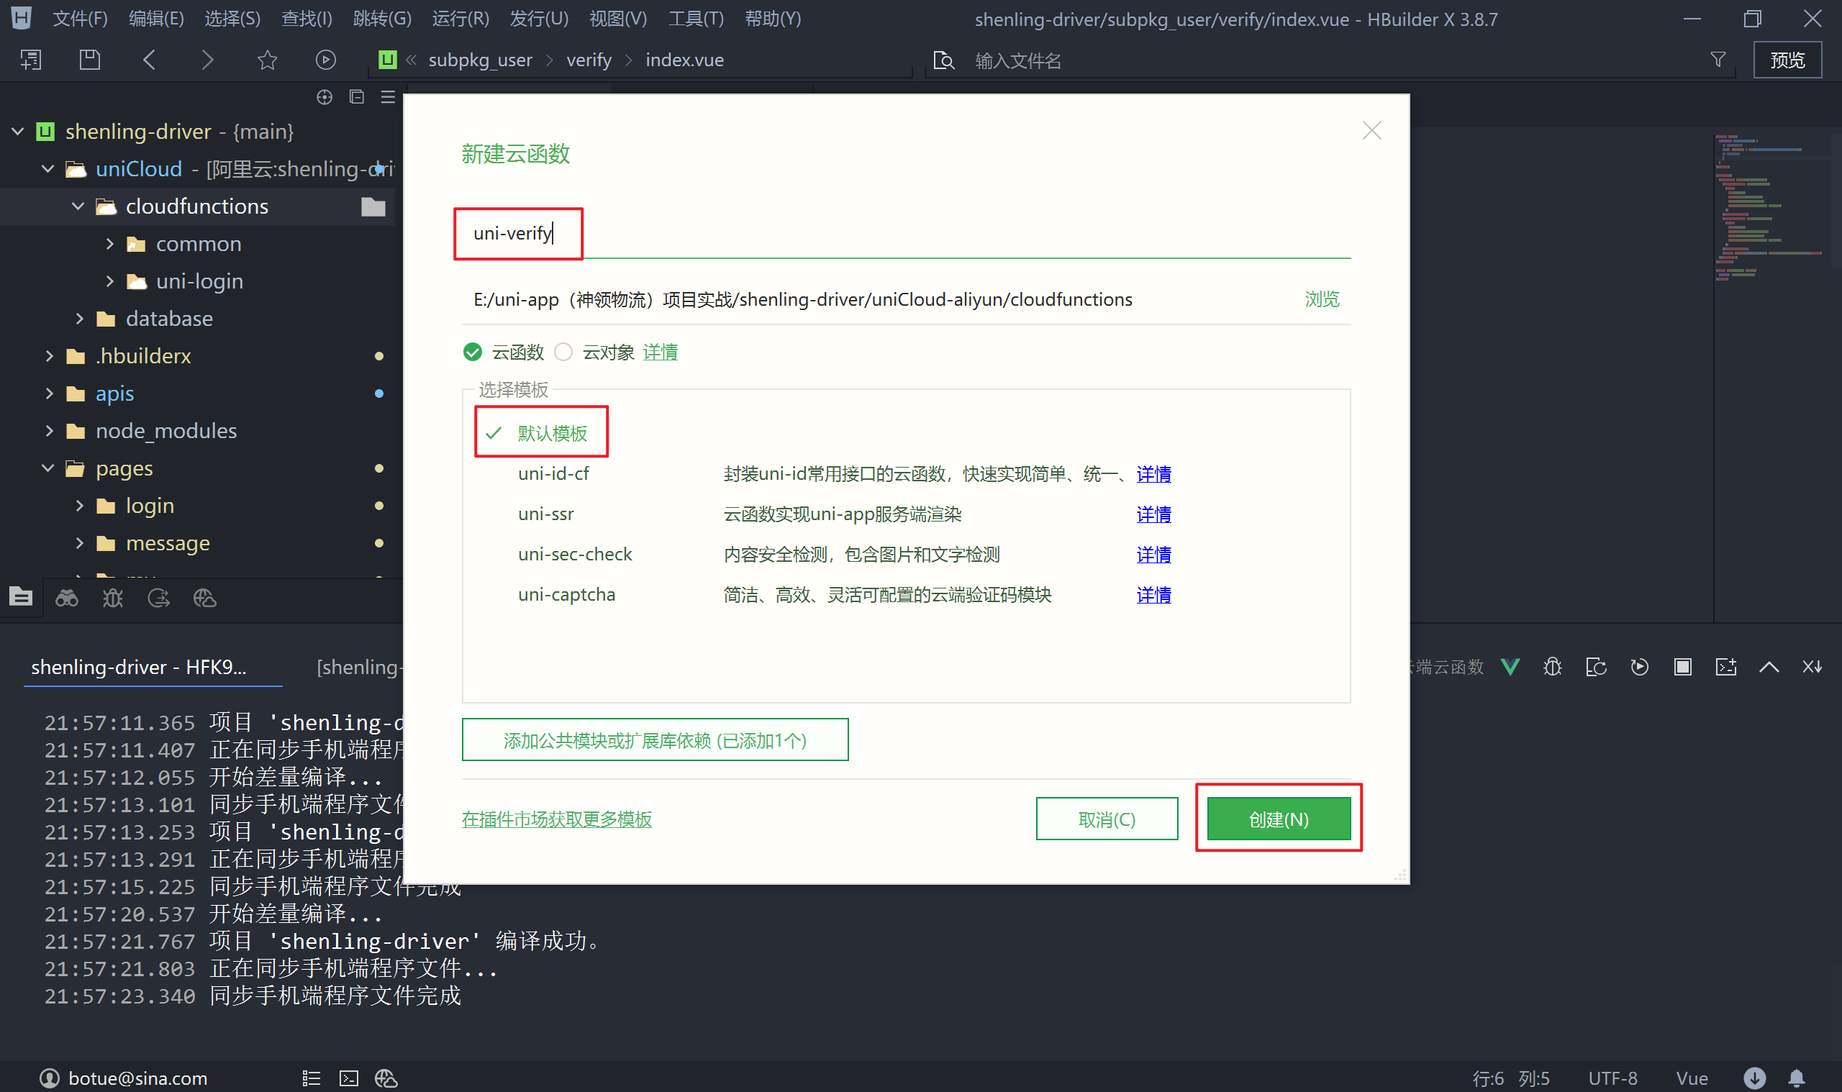Open the 运行(R) menu

(x=460, y=19)
